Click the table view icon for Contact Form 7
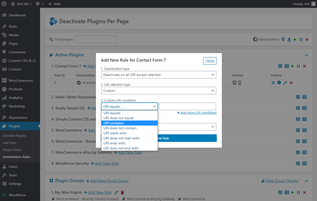 click(287, 66)
